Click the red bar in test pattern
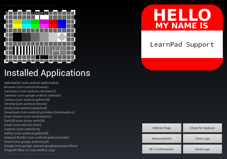 point(53,24)
